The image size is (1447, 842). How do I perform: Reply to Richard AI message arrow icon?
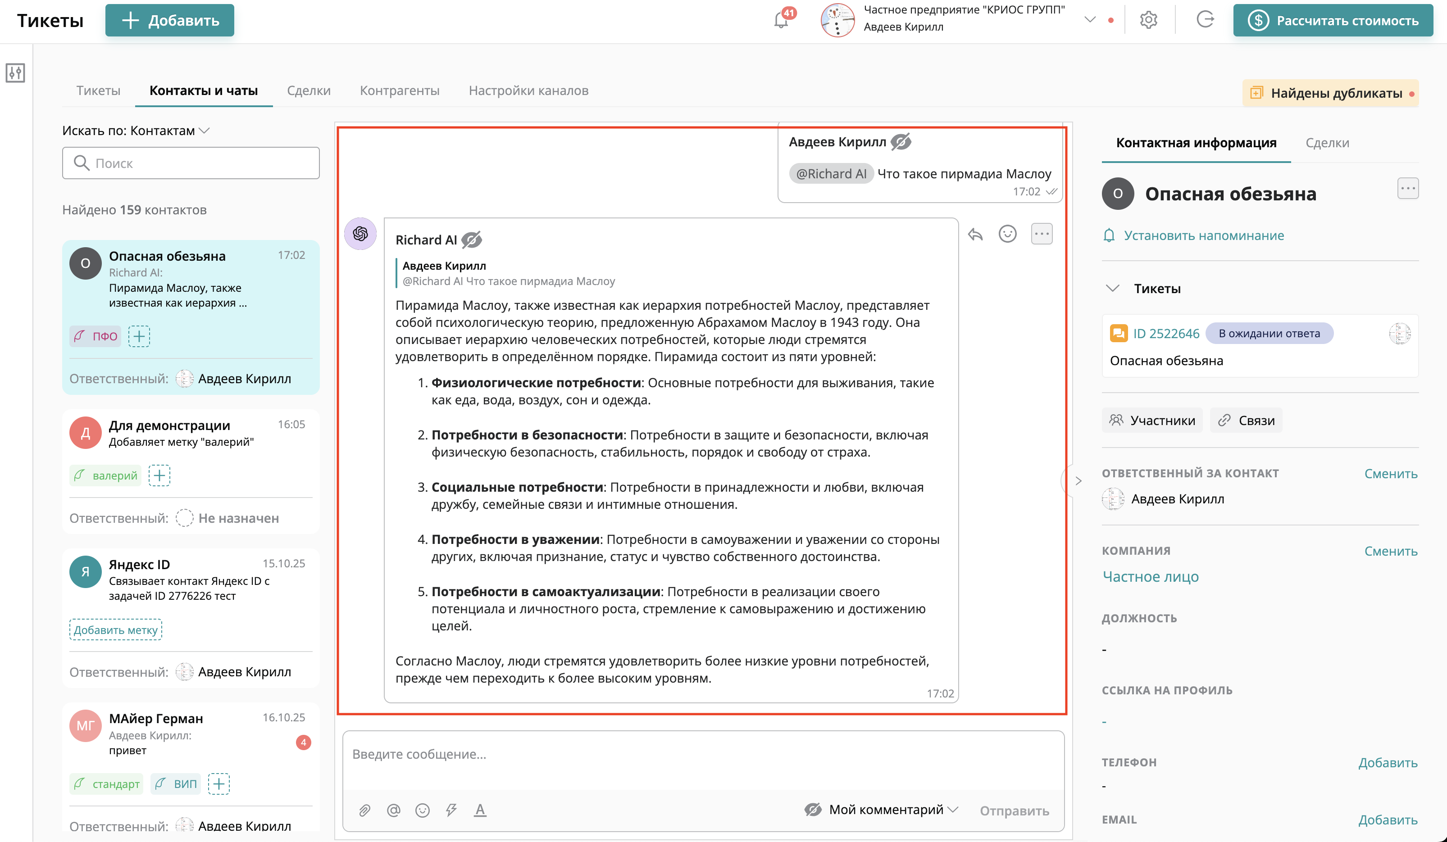976,234
